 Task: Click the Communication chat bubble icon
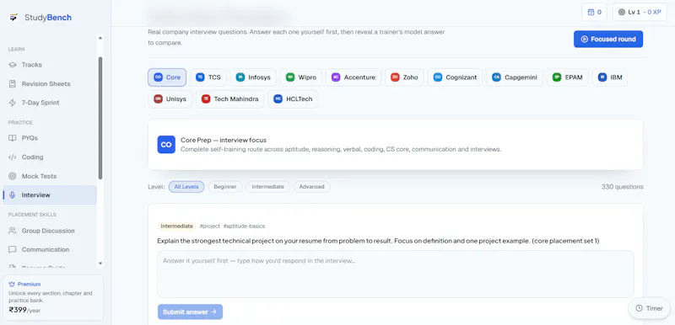point(13,249)
